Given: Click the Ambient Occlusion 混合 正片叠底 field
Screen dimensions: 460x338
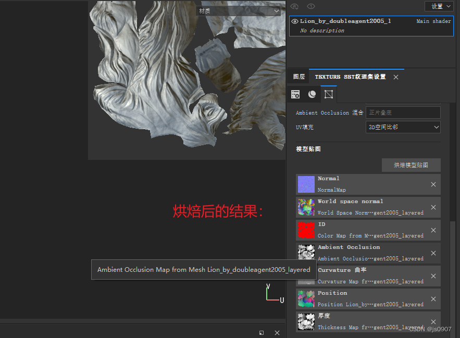Looking at the screenshot, I should coord(403,112).
